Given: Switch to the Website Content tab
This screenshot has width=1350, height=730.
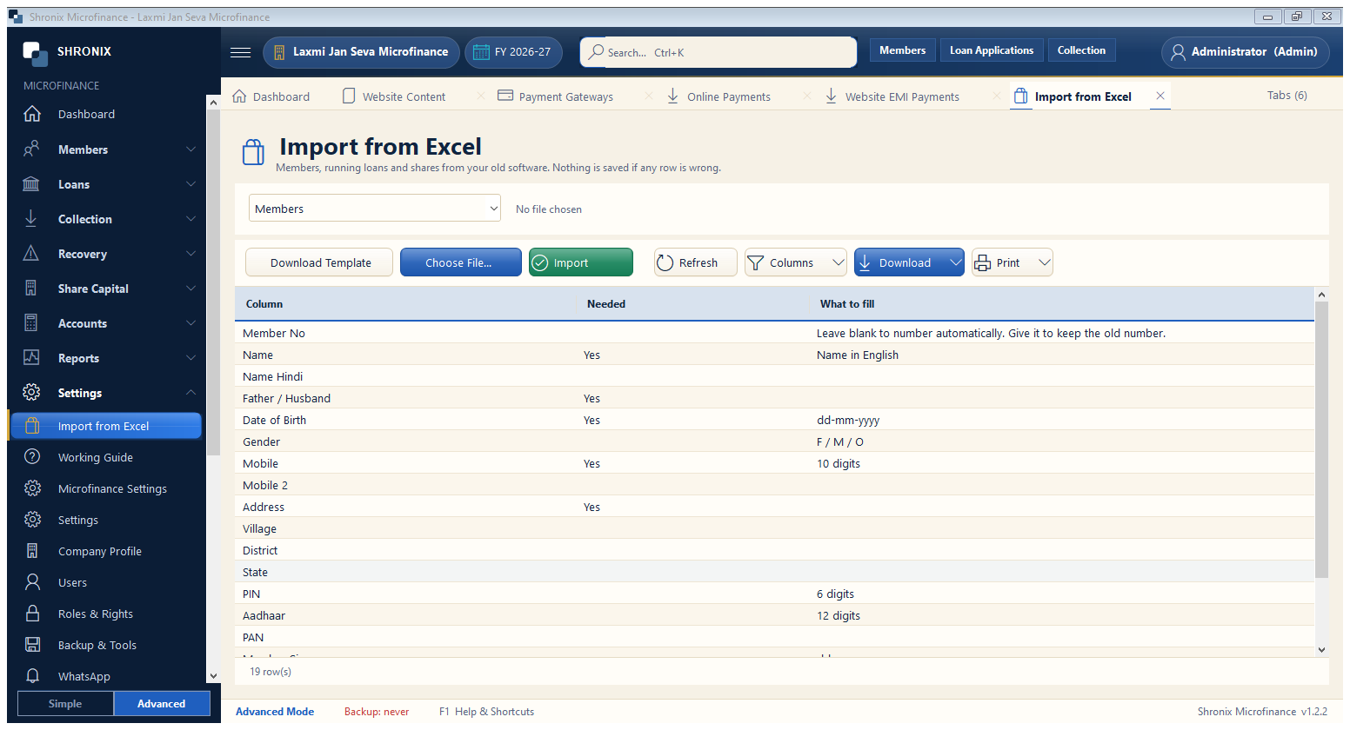Looking at the screenshot, I should tap(395, 96).
